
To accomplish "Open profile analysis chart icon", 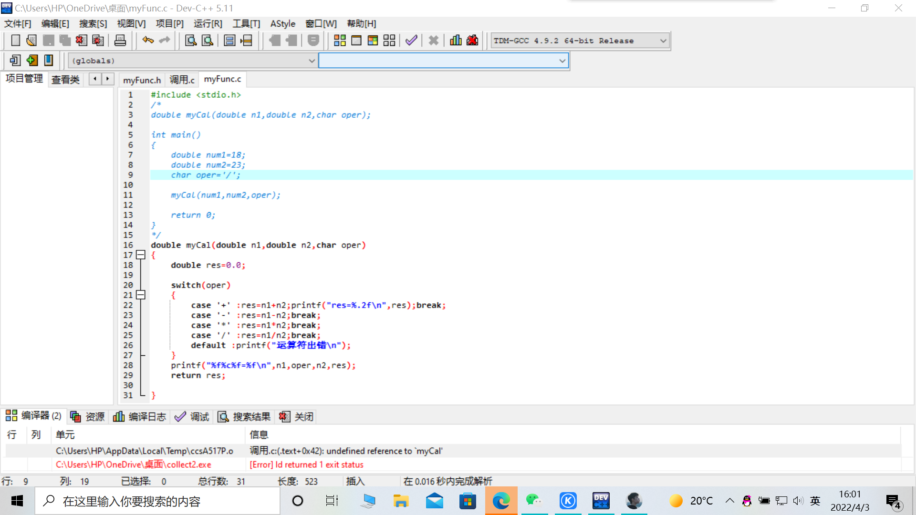I will coord(456,41).
